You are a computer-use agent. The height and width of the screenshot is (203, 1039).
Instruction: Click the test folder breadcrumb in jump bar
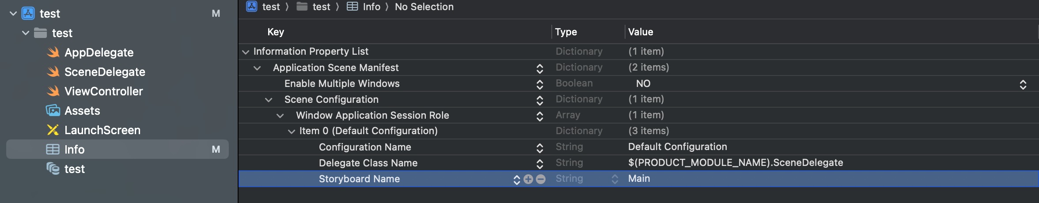pos(321,7)
